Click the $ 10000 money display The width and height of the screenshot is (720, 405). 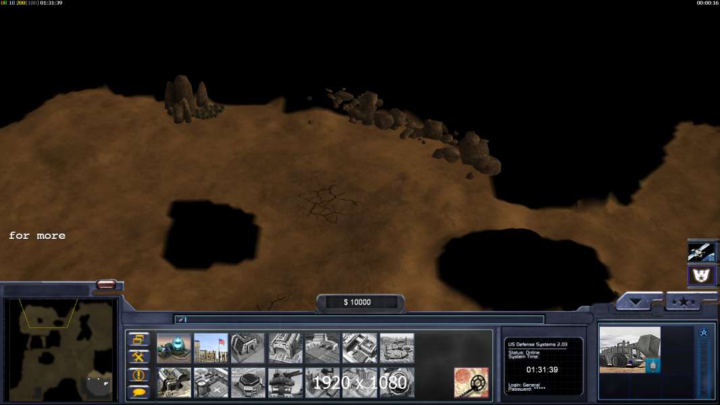pyautogui.click(x=357, y=302)
